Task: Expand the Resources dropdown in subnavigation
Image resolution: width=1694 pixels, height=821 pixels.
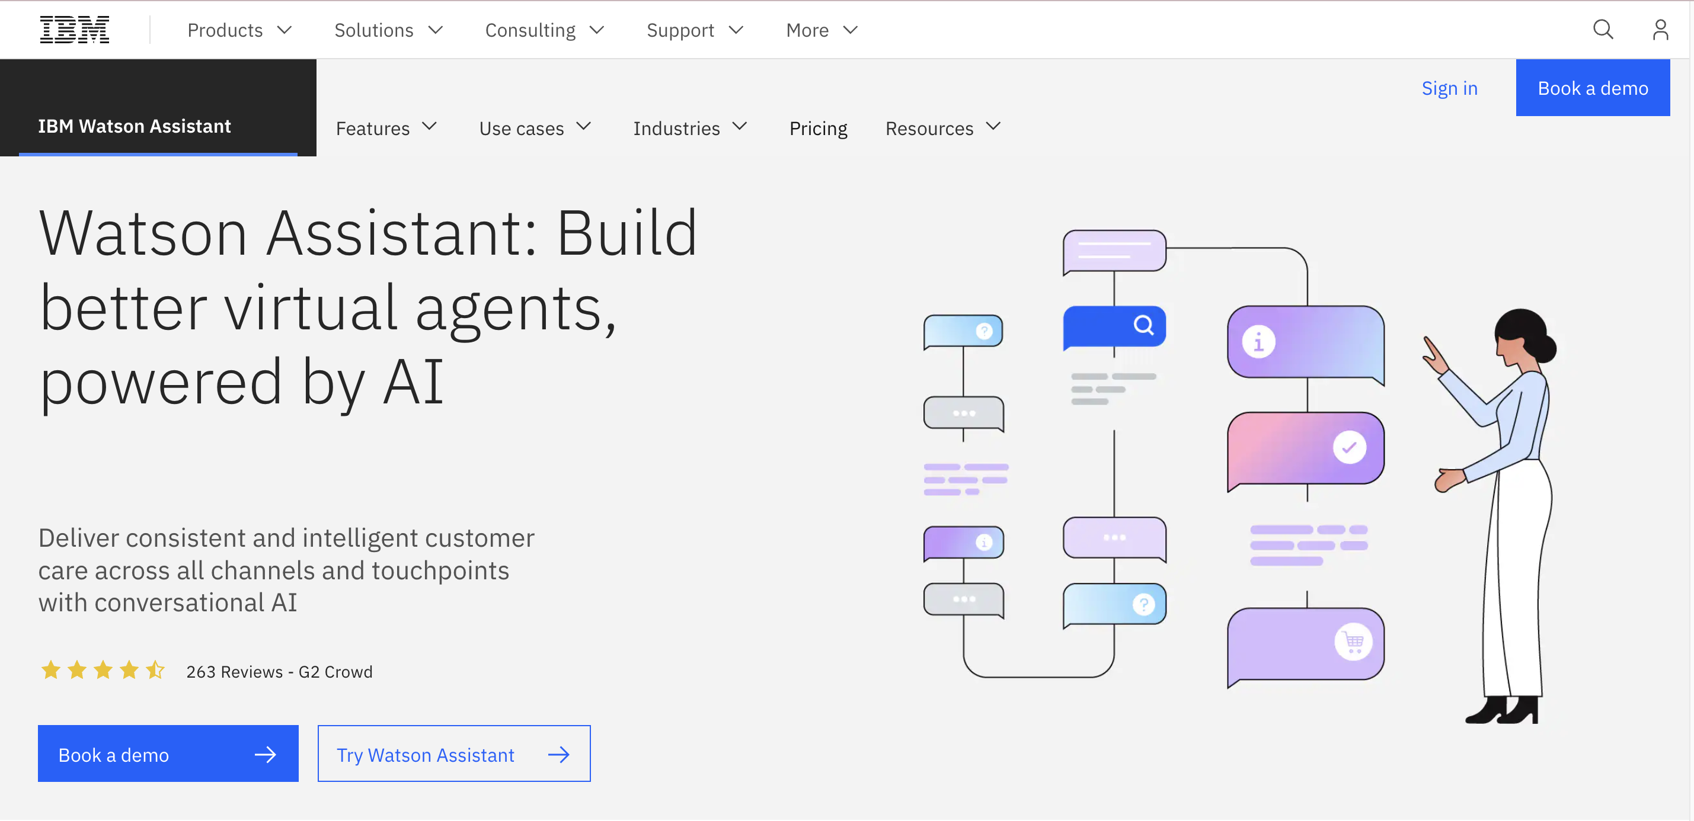Action: point(943,127)
